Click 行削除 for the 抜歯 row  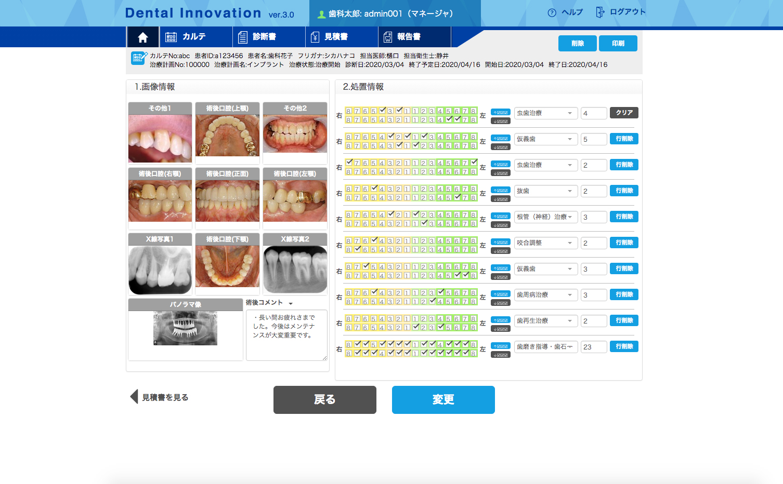(x=624, y=191)
